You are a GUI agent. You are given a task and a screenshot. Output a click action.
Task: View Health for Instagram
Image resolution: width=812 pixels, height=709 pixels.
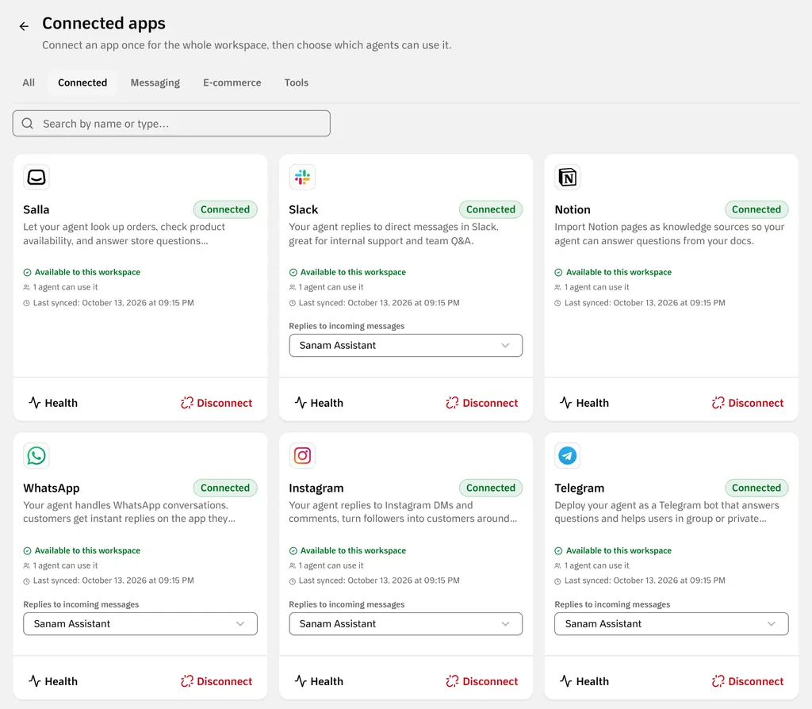click(x=319, y=681)
